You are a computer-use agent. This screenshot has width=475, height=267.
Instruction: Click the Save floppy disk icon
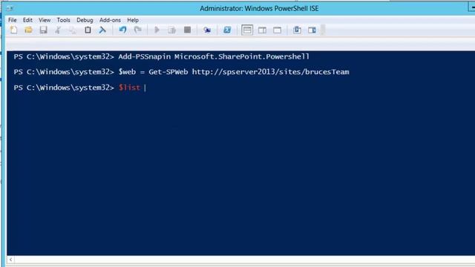click(x=43, y=30)
